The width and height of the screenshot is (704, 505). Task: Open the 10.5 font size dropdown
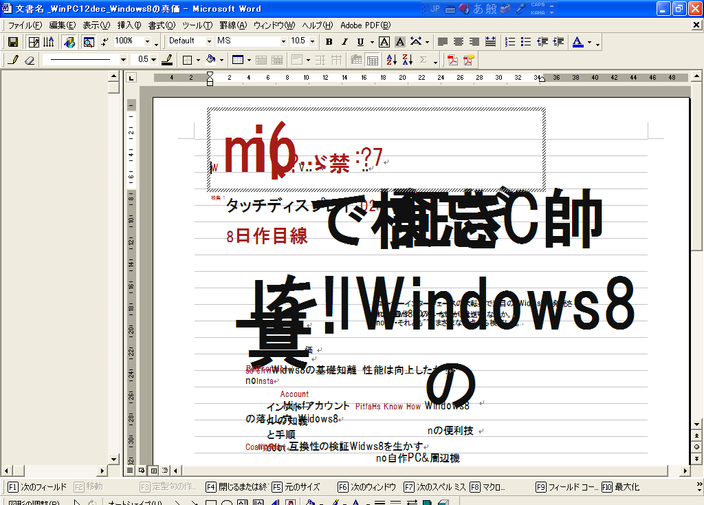pyautogui.click(x=313, y=41)
